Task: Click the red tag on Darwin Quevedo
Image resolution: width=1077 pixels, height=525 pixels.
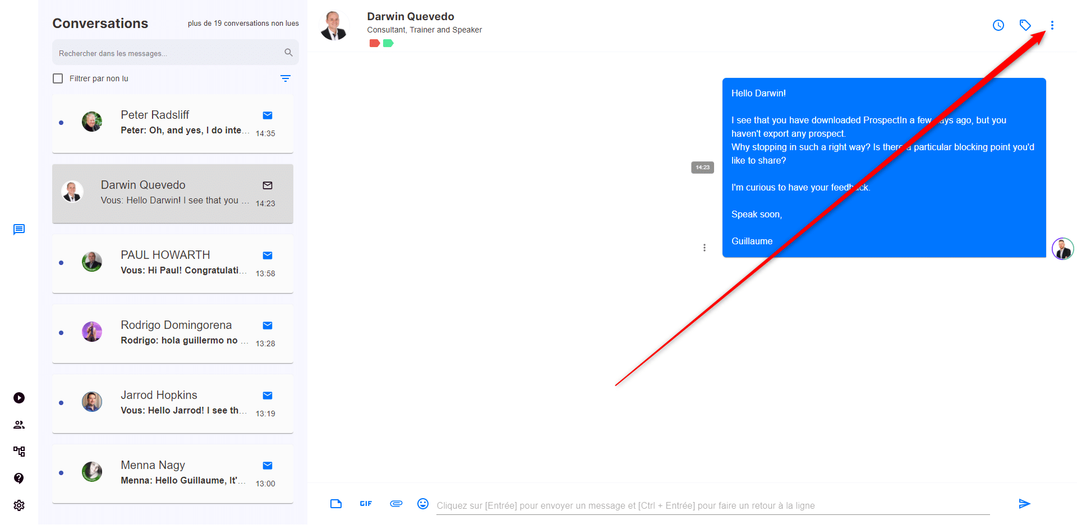Action: coord(375,43)
